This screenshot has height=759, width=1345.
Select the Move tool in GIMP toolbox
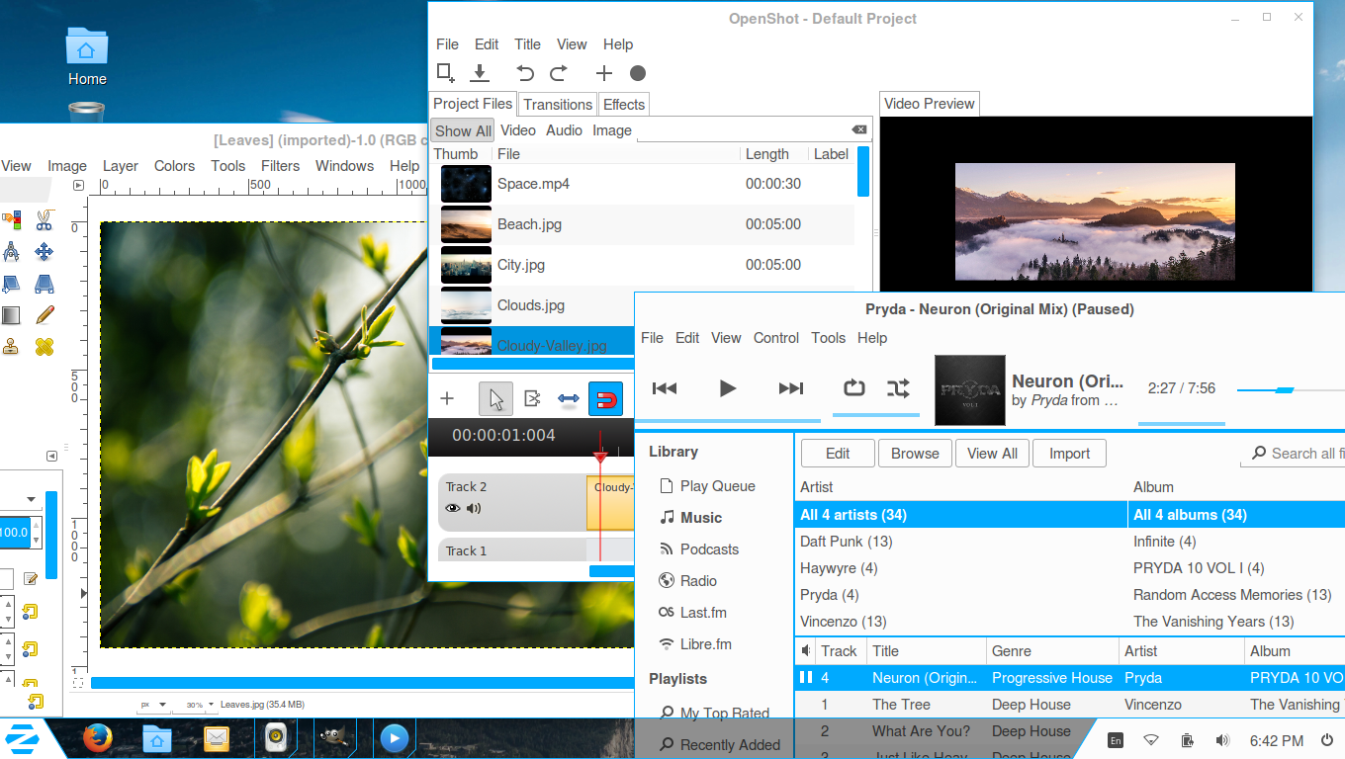(44, 252)
